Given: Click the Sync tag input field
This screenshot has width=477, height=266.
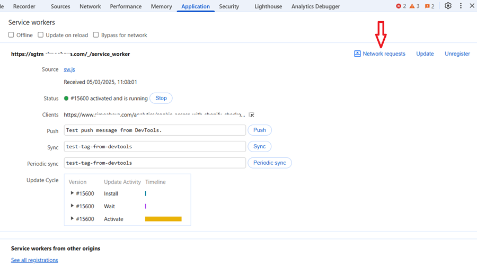Looking at the screenshot, I should coord(155,147).
